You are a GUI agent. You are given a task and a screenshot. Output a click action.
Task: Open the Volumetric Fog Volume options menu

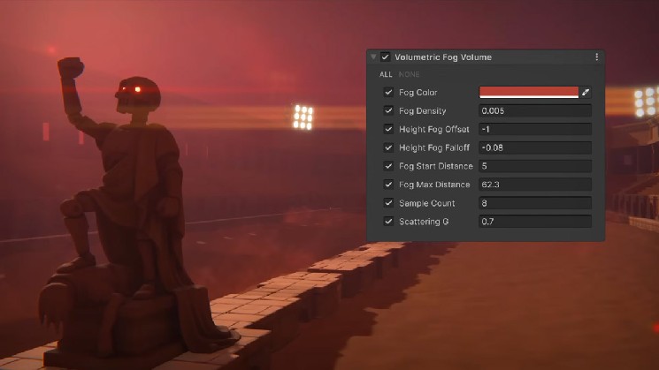tap(597, 57)
